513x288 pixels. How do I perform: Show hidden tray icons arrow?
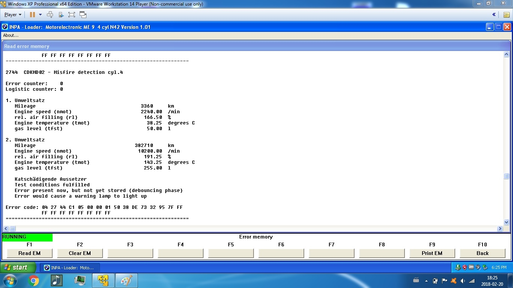[x=426, y=280]
